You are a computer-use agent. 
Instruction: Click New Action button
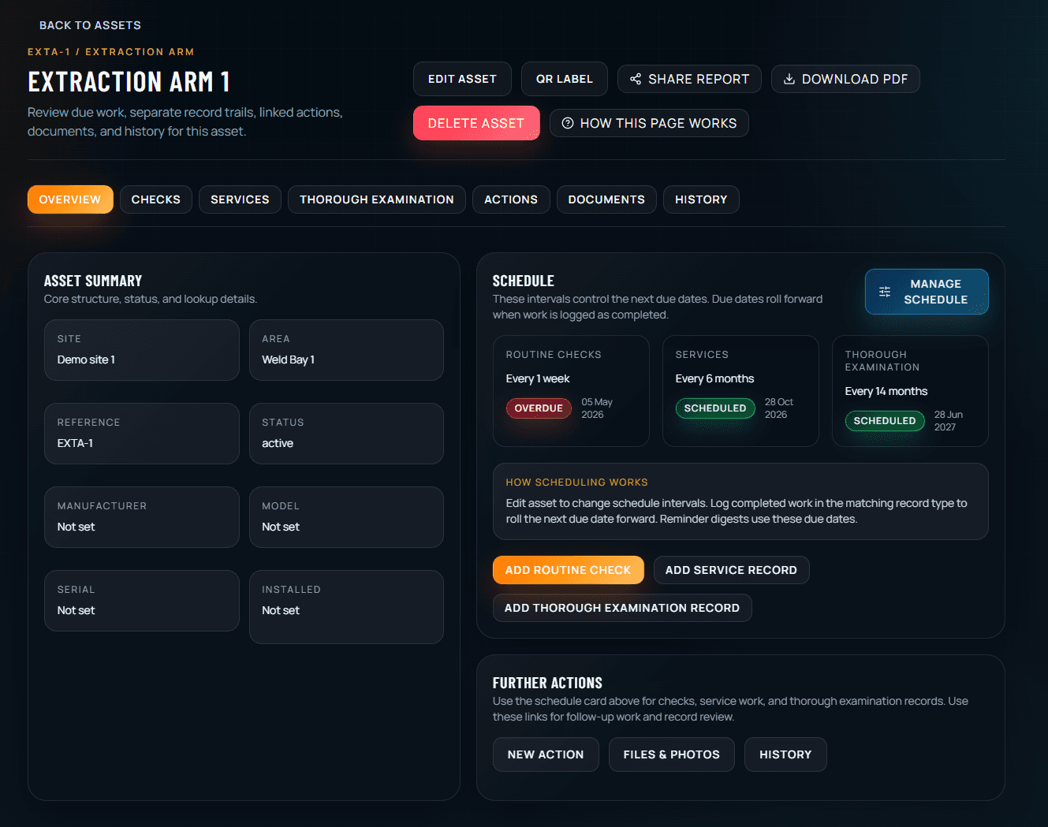tap(546, 754)
